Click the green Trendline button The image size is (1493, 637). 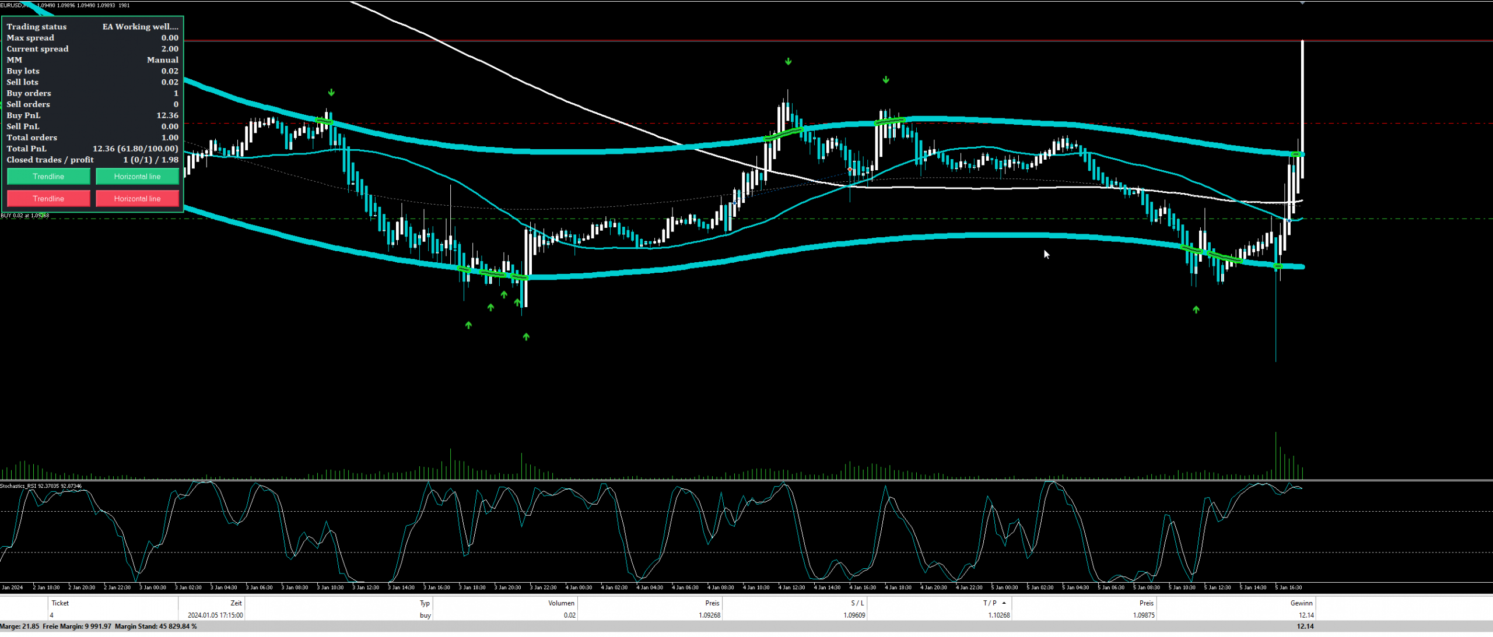click(x=48, y=177)
